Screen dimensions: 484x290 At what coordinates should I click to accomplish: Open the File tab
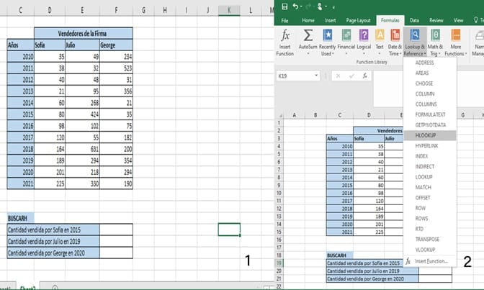pyautogui.click(x=284, y=20)
